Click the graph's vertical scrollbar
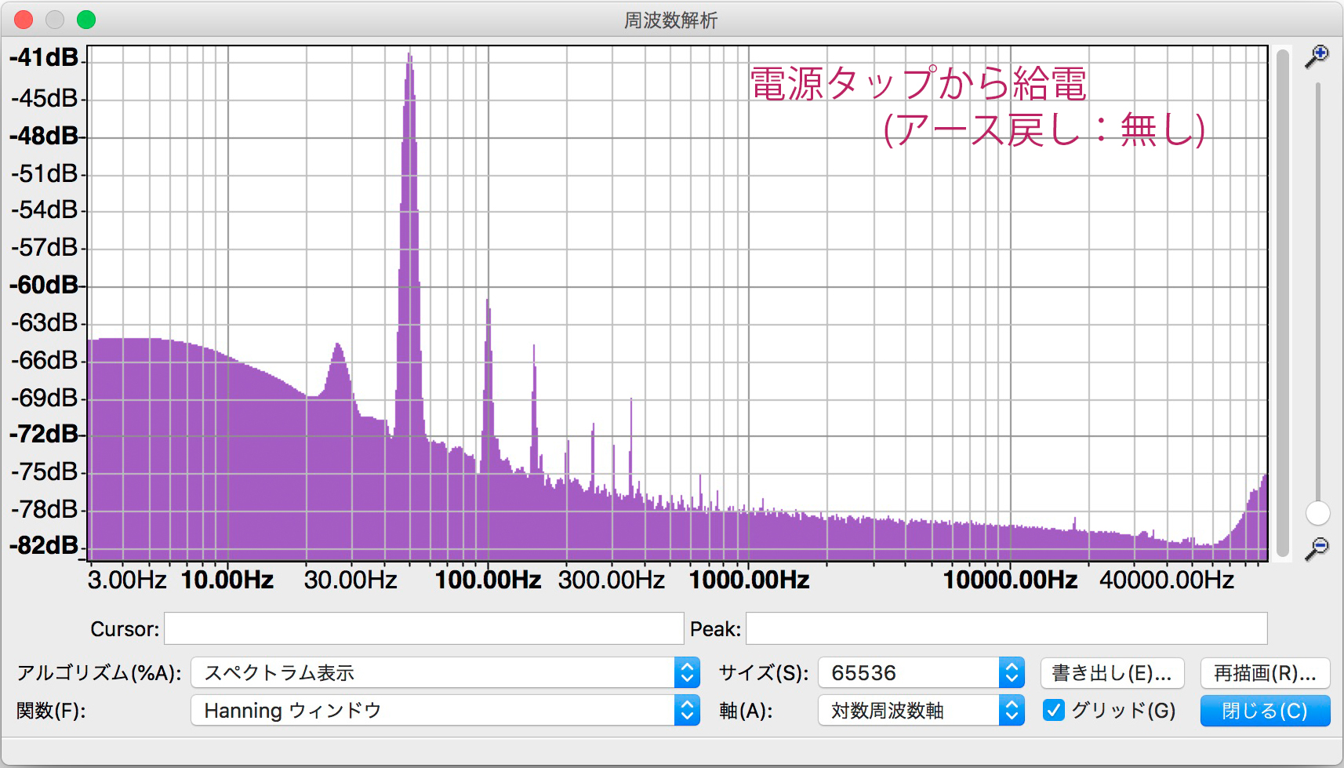The width and height of the screenshot is (1344, 768). (1283, 303)
